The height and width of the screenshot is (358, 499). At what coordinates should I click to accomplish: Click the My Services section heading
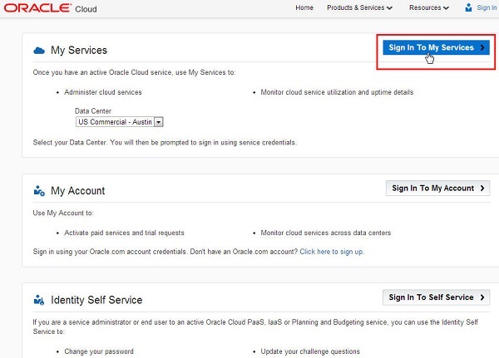coord(79,51)
